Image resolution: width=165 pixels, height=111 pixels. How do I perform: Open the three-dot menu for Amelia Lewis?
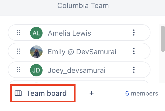pyautogui.click(x=134, y=33)
